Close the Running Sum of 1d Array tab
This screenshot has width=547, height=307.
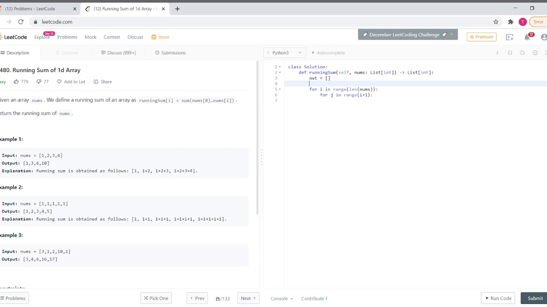click(163, 9)
